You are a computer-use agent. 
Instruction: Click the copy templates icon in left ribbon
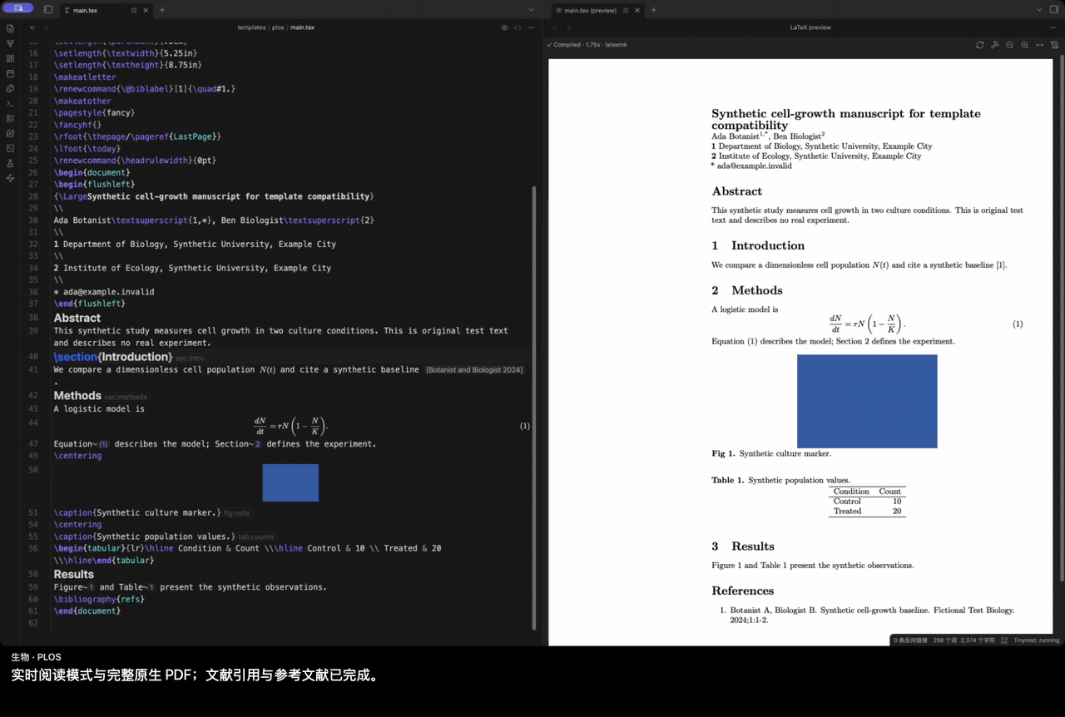click(10, 88)
